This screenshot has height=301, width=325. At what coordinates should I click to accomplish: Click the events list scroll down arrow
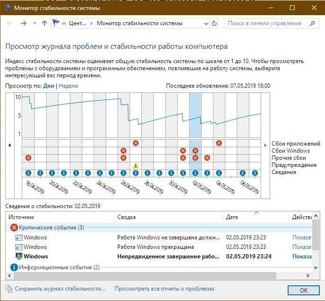316,267
